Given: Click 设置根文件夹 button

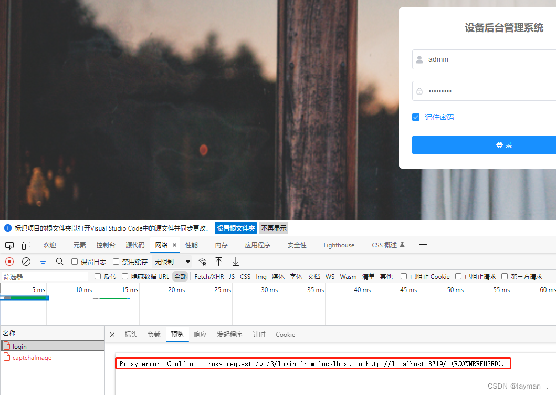Looking at the screenshot, I should (236, 228).
